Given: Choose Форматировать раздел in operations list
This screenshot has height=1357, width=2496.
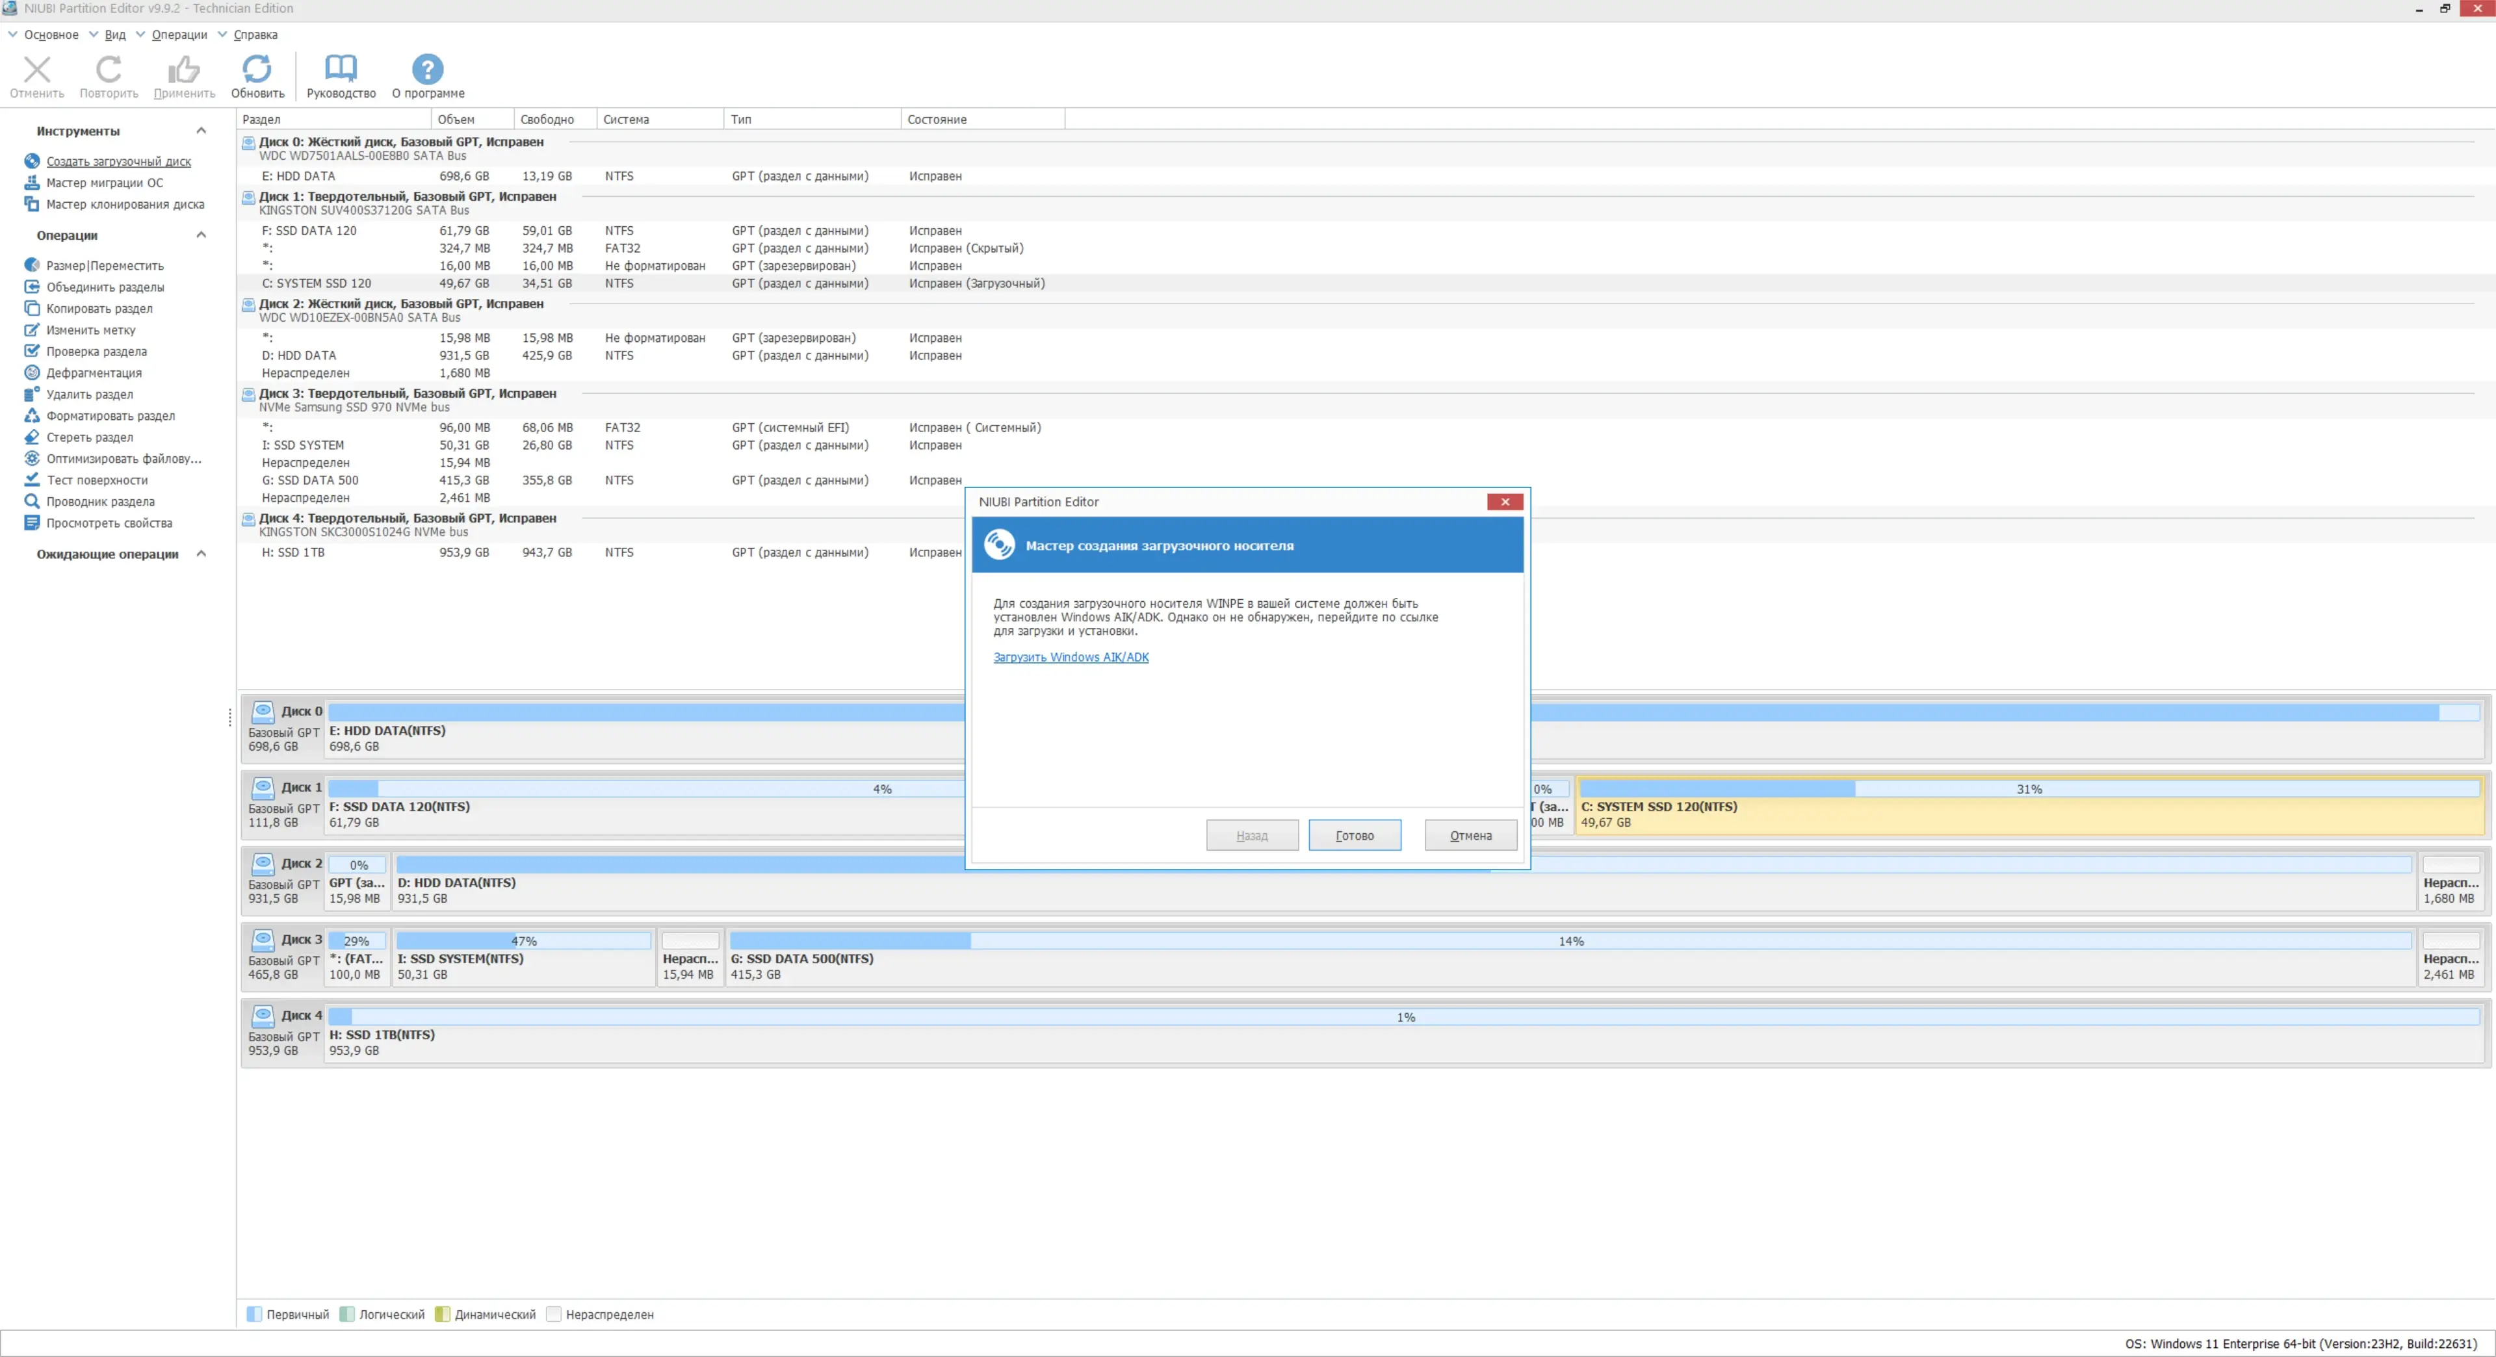Looking at the screenshot, I should coord(110,415).
